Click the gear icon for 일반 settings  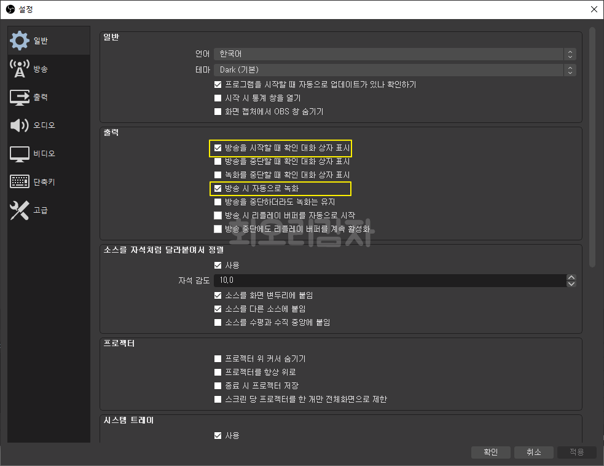point(19,41)
